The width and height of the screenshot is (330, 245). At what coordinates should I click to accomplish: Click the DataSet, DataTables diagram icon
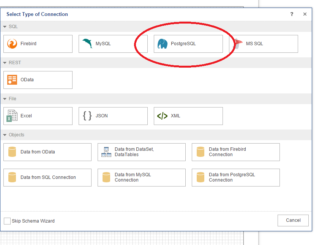tap(106, 152)
